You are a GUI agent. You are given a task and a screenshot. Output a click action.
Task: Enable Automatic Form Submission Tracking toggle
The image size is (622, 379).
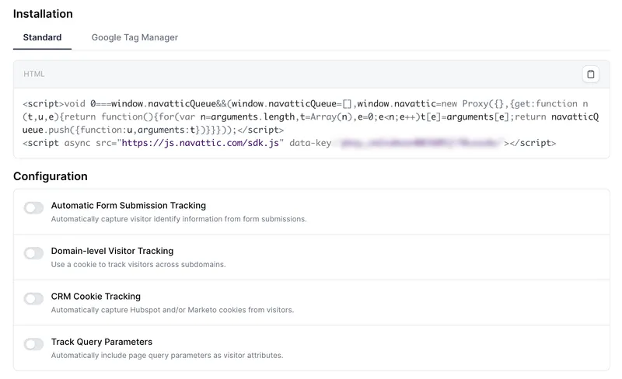(33, 208)
